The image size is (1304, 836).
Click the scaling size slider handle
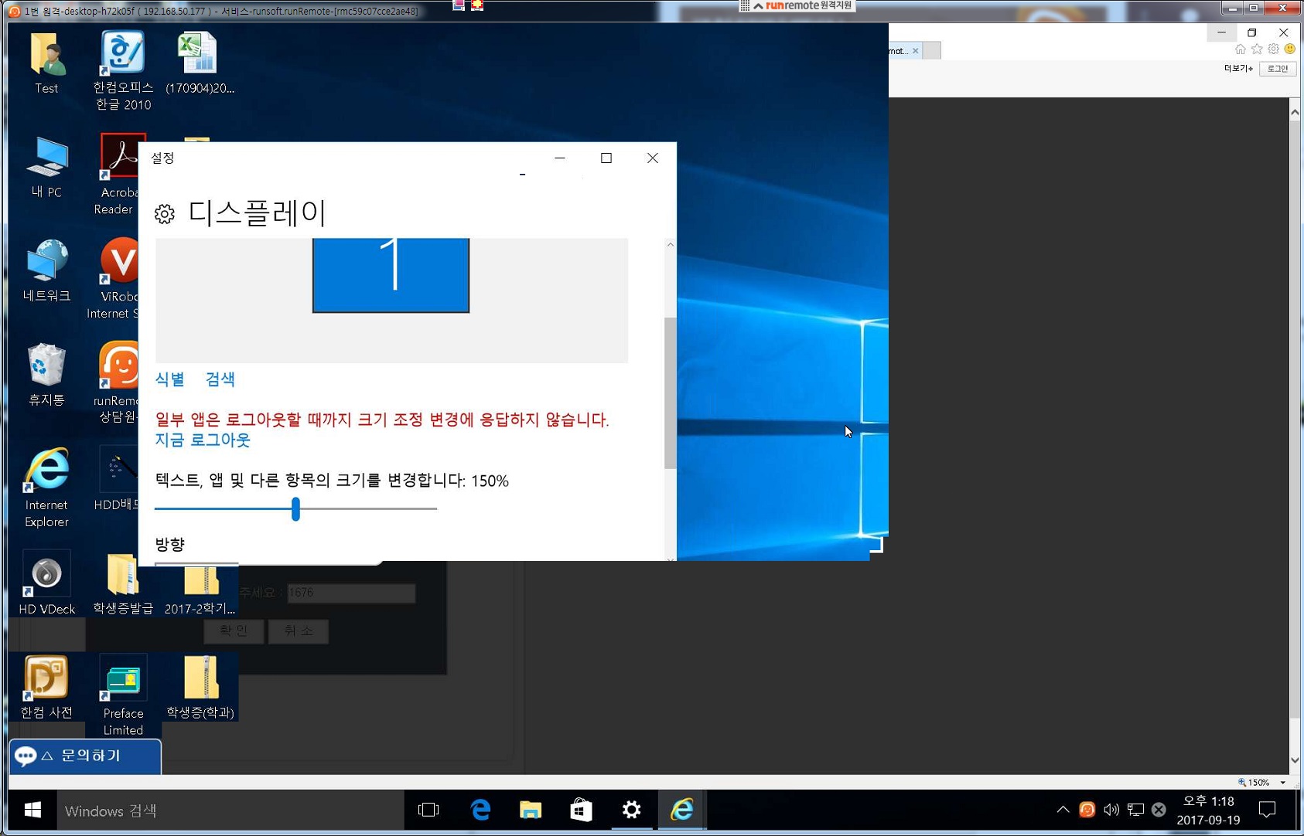pyautogui.click(x=295, y=509)
